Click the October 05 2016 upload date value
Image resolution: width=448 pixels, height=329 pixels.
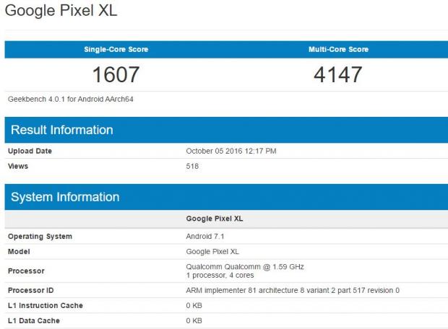(231, 151)
